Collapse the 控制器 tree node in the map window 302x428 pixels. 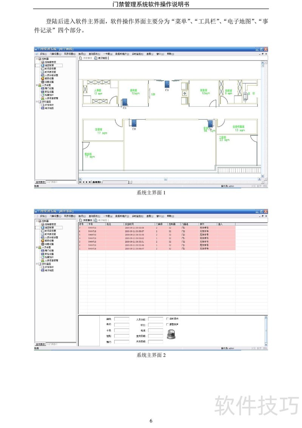click(x=37, y=59)
